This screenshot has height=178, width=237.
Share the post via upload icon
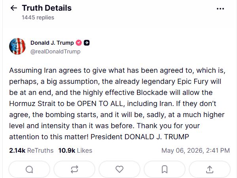point(210,169)
